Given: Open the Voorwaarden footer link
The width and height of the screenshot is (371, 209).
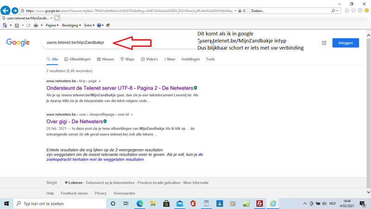Looking at the screenshot, I should pos(124,193).
